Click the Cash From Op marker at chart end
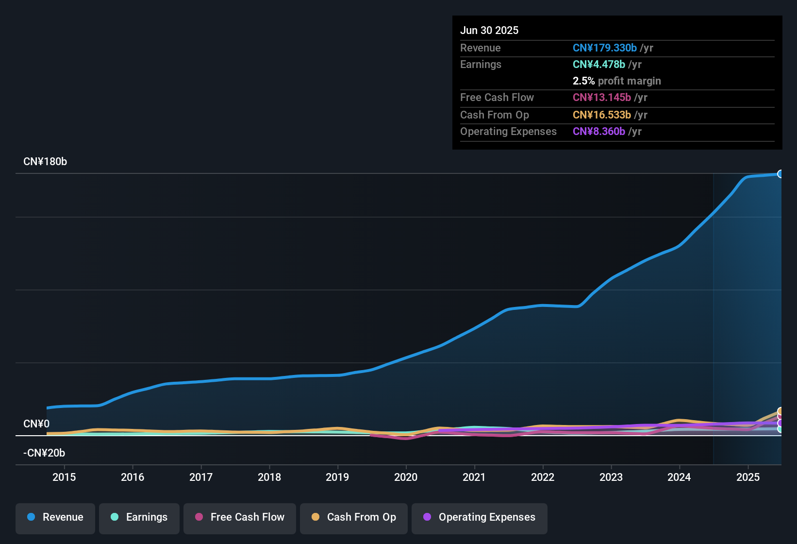797x544 pixels. pos(780,411)
